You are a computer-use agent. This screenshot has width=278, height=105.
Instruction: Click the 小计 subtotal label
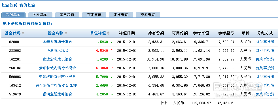pos(163,103)
